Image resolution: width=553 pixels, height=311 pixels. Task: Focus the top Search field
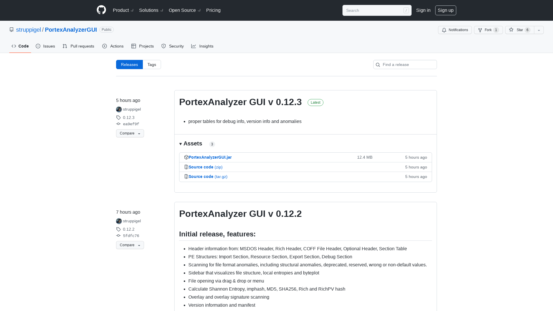pyautogui.click(x=377, y=10)
